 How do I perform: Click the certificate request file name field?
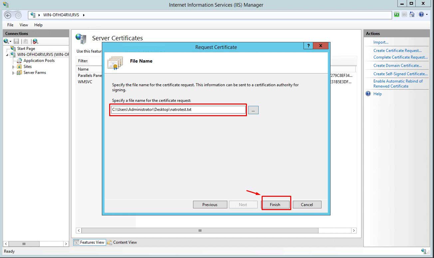(178, 110)
